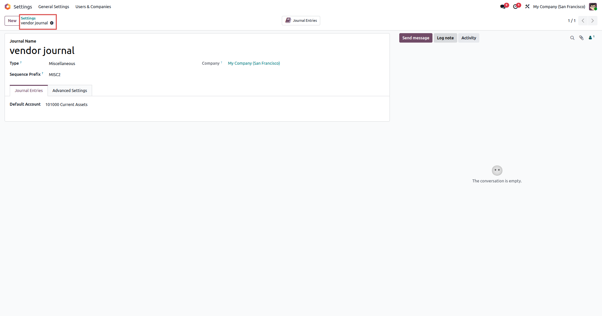Follow the My Company (San Francisco) link
Viewport: 602px width, 316px height.
(254, 63)
